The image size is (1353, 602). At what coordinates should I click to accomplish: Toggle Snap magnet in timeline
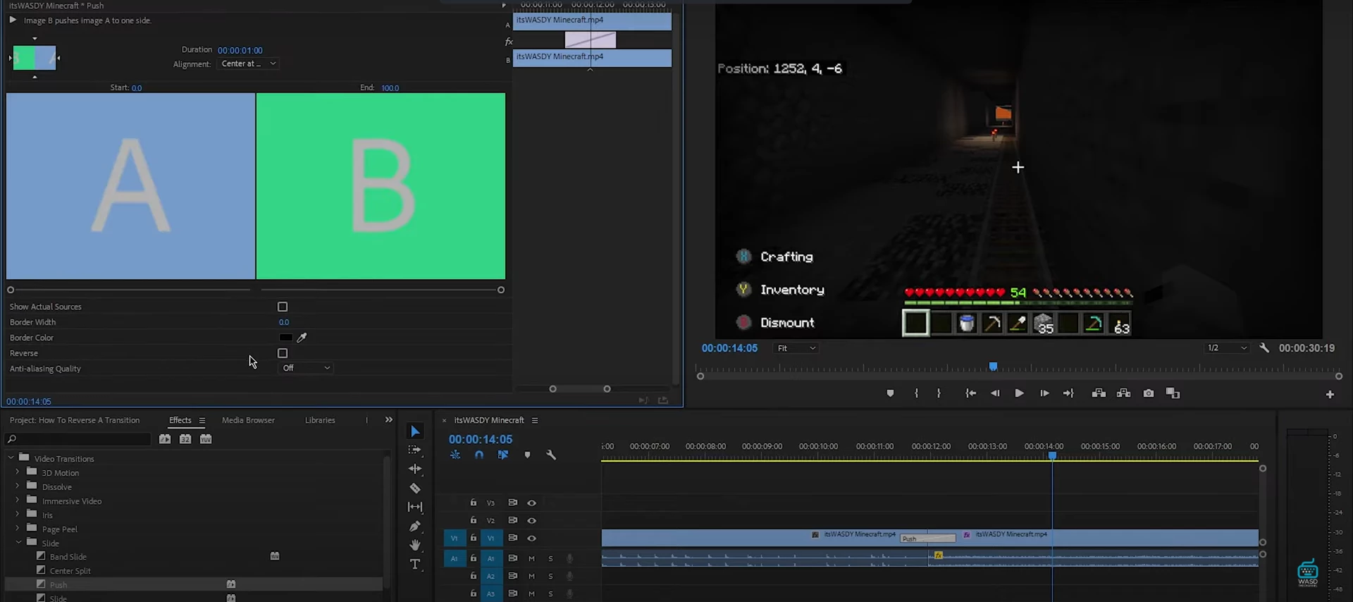pos(479,455)
